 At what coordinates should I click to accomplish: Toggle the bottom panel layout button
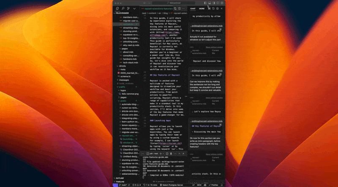coord(209,3)
